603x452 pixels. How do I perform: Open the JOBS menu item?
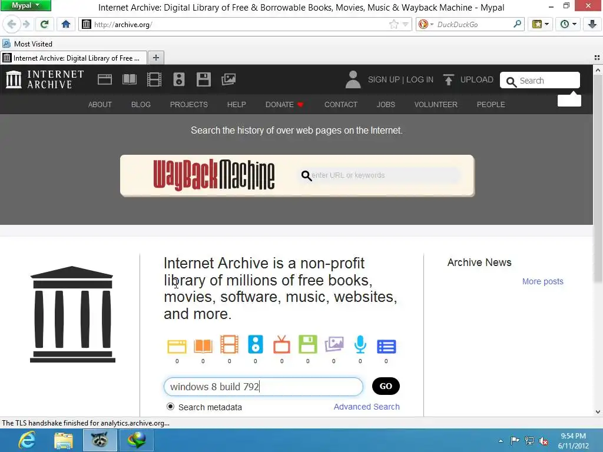[x=386, y=105]
